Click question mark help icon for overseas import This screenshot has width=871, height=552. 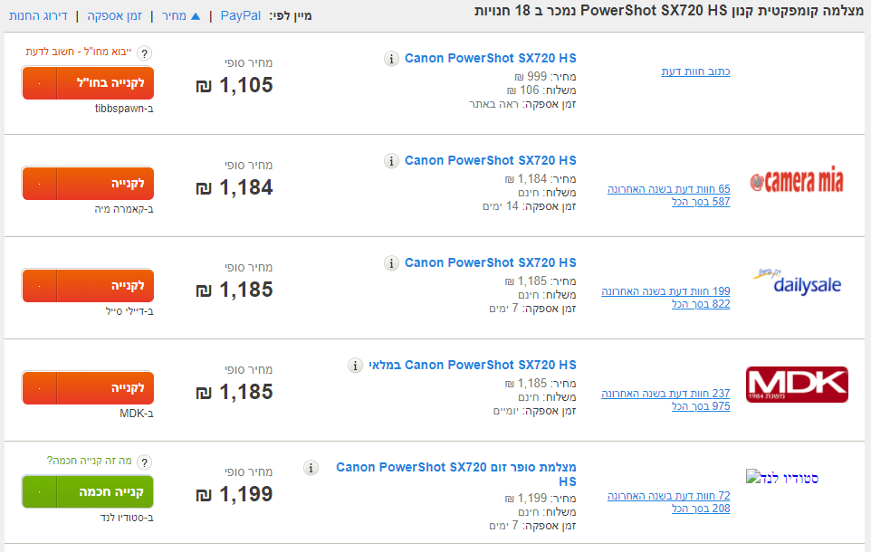[x=144, y=54]
